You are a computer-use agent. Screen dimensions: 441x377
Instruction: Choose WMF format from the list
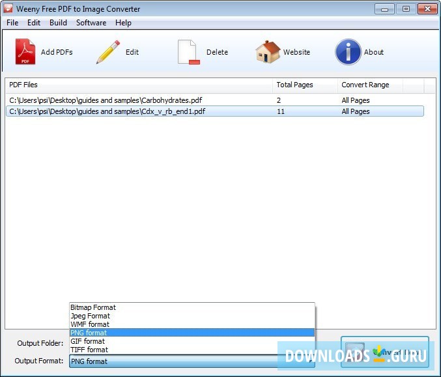(192, 324)
